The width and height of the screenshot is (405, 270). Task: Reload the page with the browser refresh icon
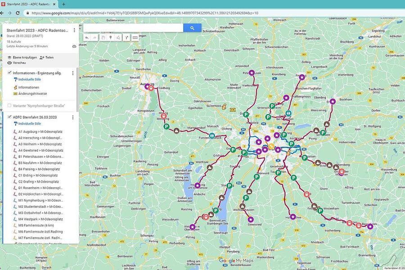pos(18,13)
